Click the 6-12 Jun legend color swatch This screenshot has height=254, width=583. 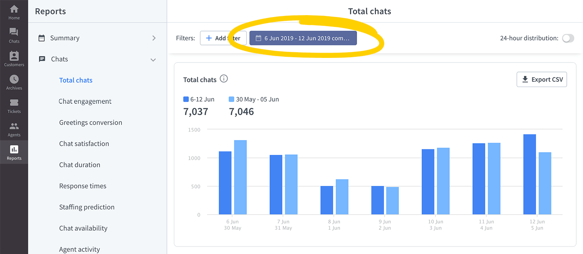[x=186, y=99]
